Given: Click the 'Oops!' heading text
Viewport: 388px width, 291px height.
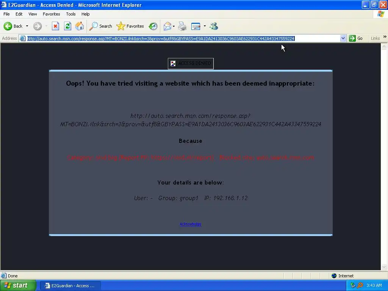Looking at the screenshot, I should (190, 83).
